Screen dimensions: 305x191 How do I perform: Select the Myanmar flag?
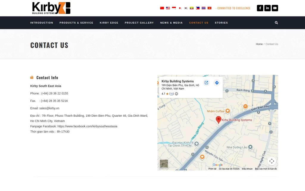pos(192,8)
